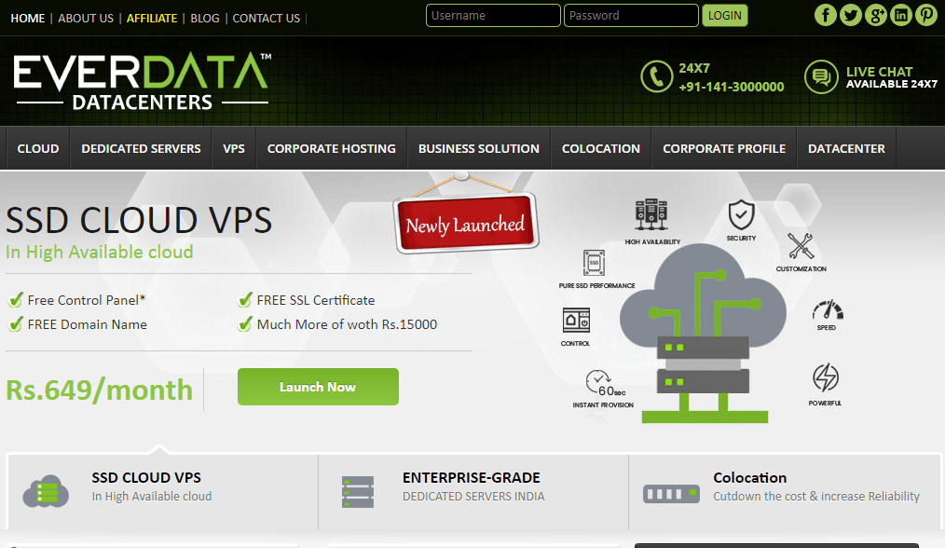Click the 'Free Control Panel*' feature
The height and width of the screenshot is (548, 945).
point(86,300)
